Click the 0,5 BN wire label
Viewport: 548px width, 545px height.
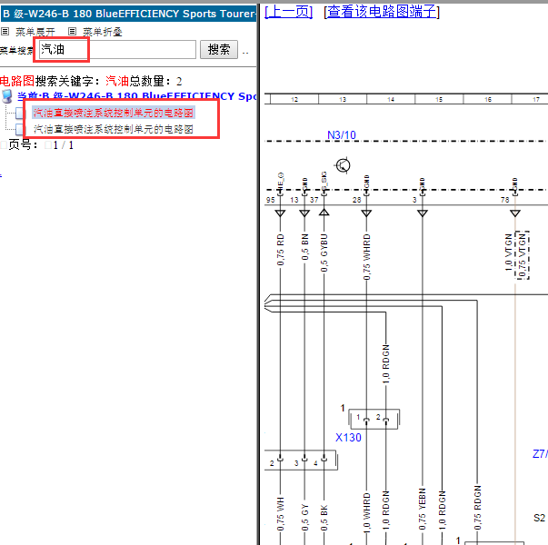(304, 247)
